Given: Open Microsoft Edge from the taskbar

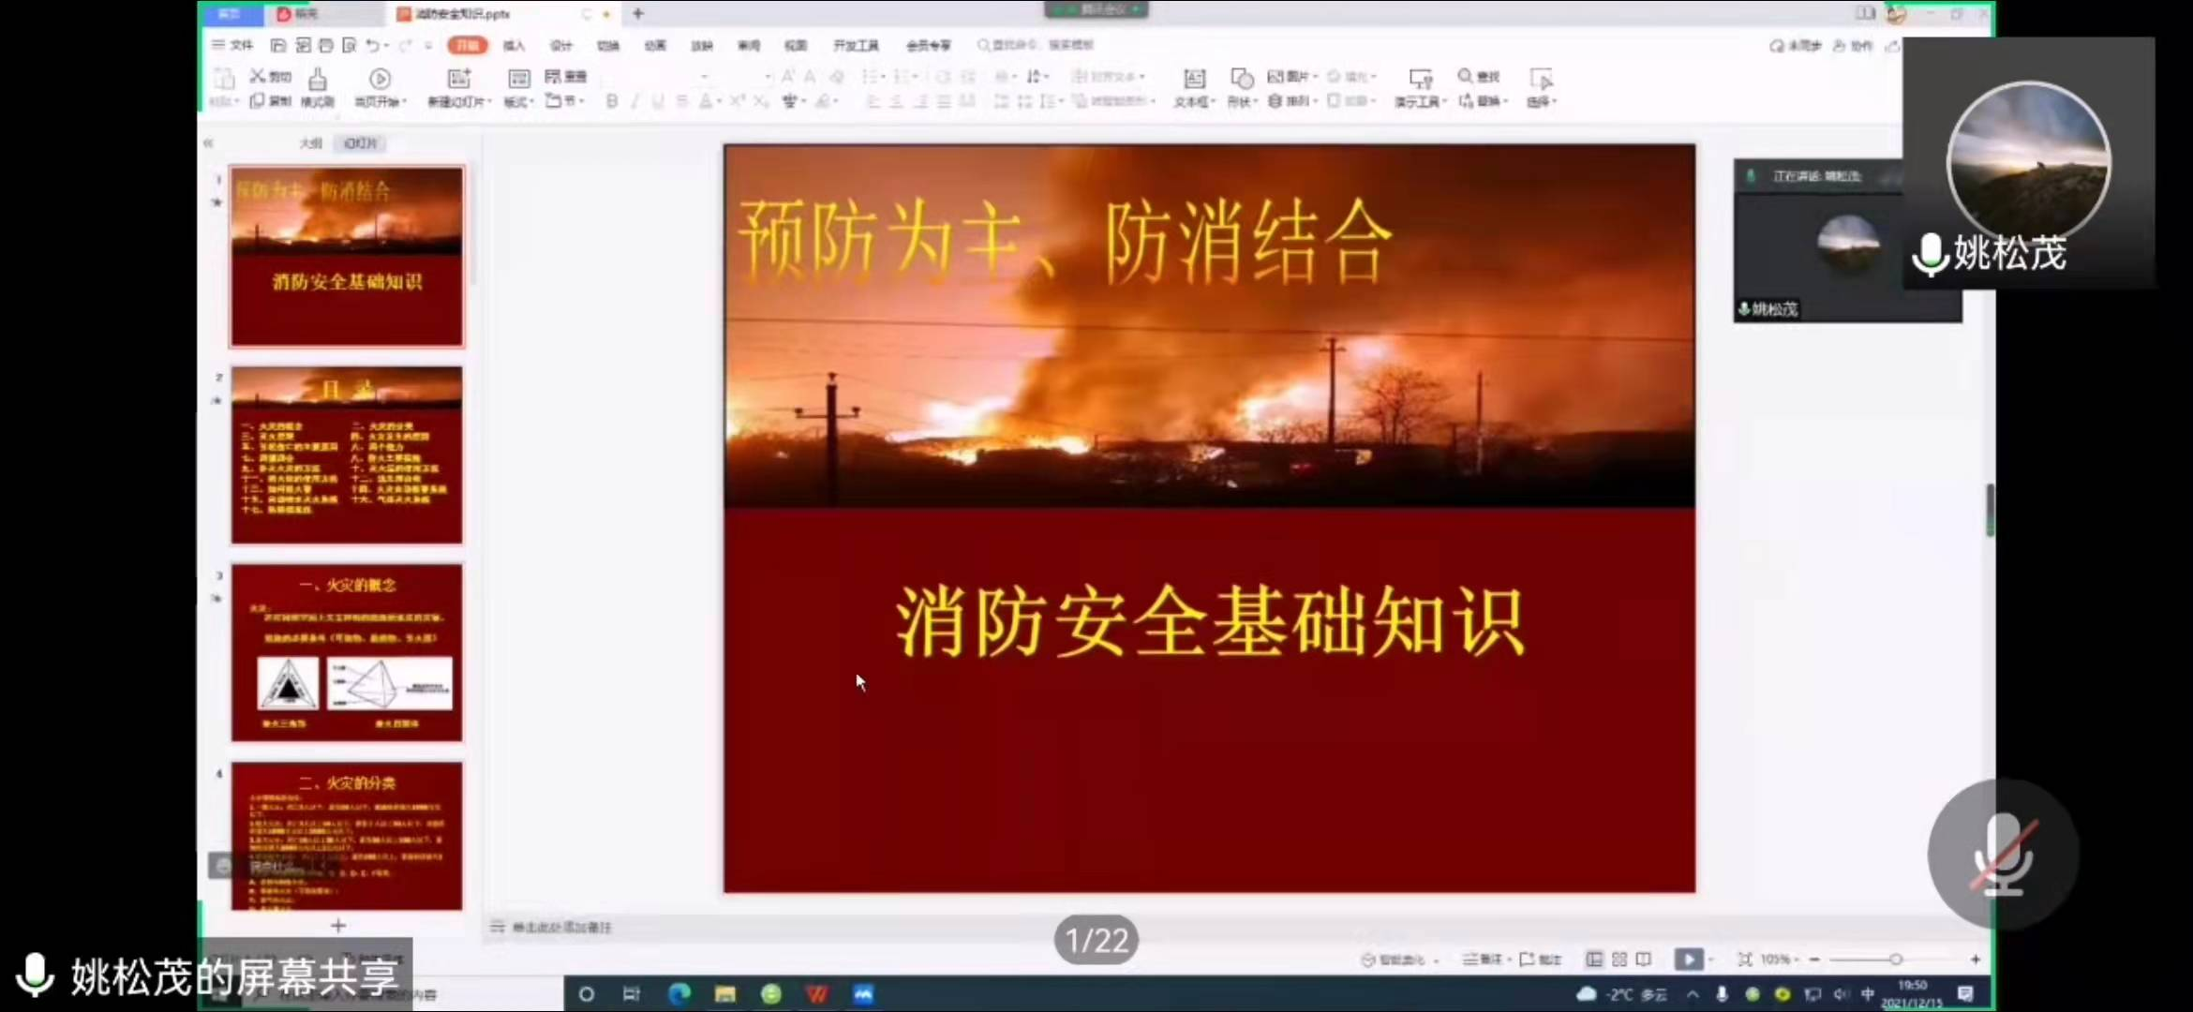Looking at the screenshot, I should 679,993.
